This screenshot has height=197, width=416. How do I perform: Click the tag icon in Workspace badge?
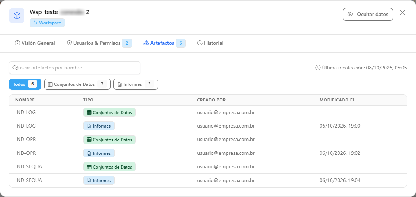35,23
